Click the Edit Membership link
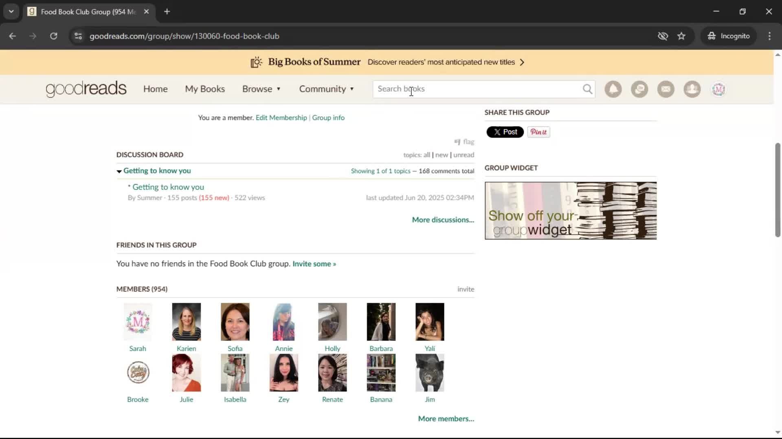Screen dimensions: 782x439 281,117
